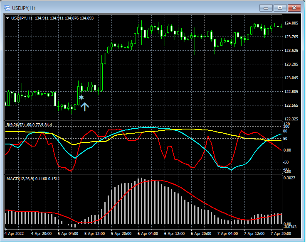Click the 0.00 level on oscillator scale
Screen dimensions: 306x242
point(288,150)
